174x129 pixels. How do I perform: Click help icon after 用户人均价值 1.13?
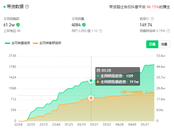coord(101,31)
